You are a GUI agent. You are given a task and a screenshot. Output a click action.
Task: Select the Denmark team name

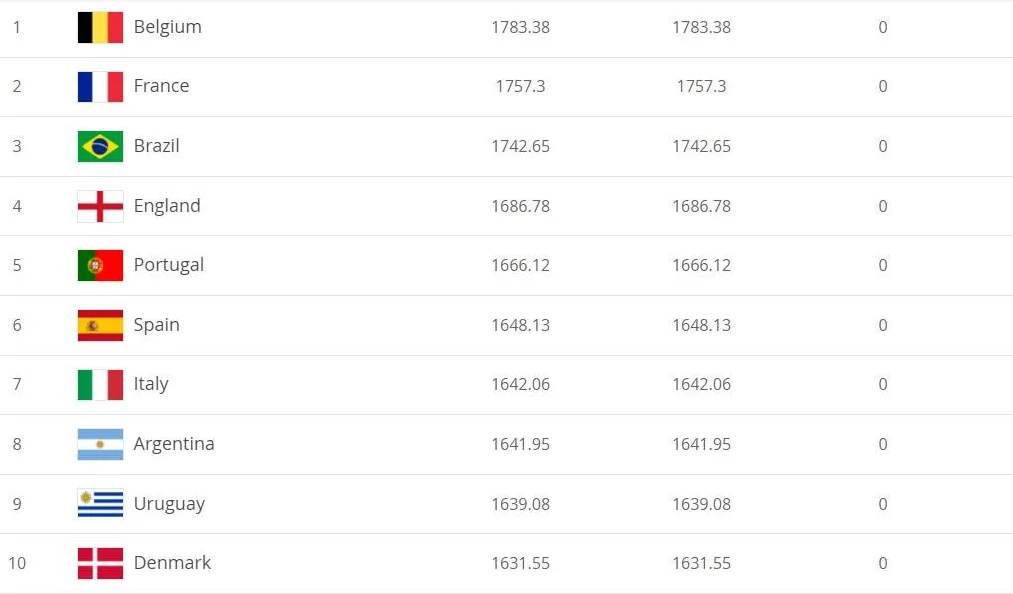click(x=172, y=563)
